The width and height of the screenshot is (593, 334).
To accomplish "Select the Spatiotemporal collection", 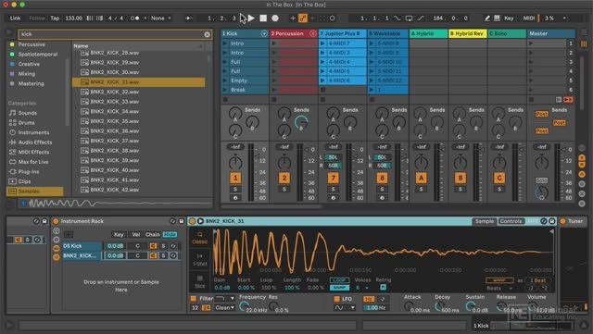I will click(x=38, y=54).
